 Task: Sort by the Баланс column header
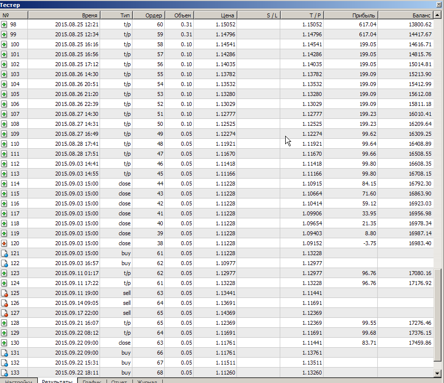click(x=406, y=15)
